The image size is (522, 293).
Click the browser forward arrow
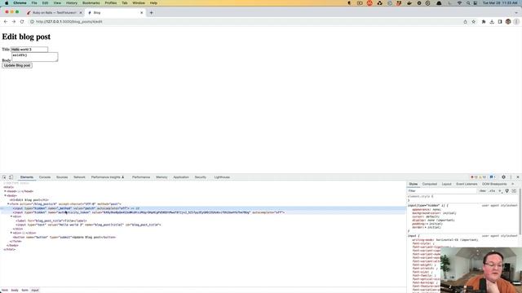pos(14,22)
